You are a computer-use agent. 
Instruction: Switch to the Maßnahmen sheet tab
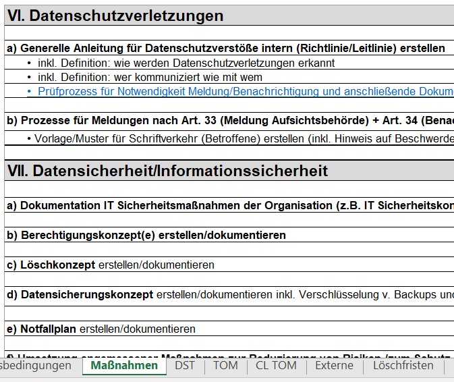pyautogui.click(x=123, y=365)
